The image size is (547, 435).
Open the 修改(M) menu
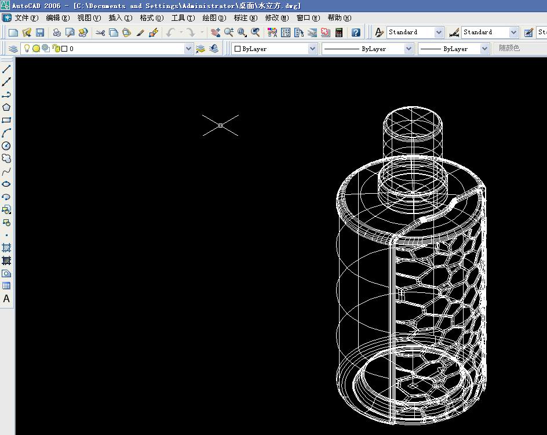pos(277,18)
